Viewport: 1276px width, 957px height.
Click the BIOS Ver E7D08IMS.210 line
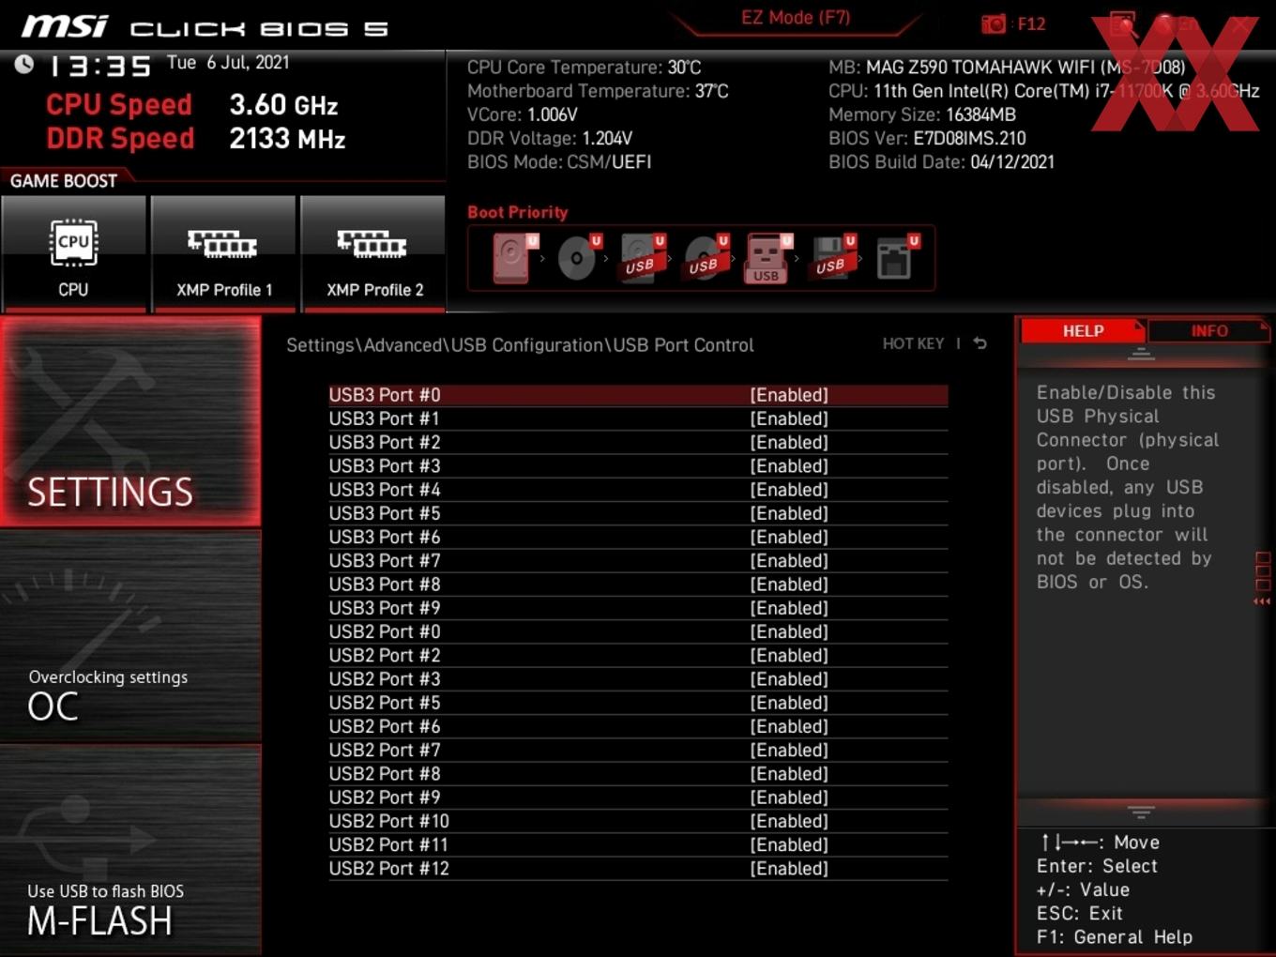(927, 138)
